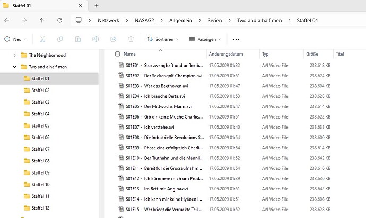This screenshot has width=366, height=218.
Task: Open the three-dot more options menu
Action: [x=236, y=39]
